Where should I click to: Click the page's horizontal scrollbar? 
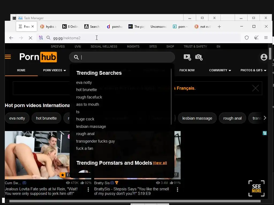135,201
